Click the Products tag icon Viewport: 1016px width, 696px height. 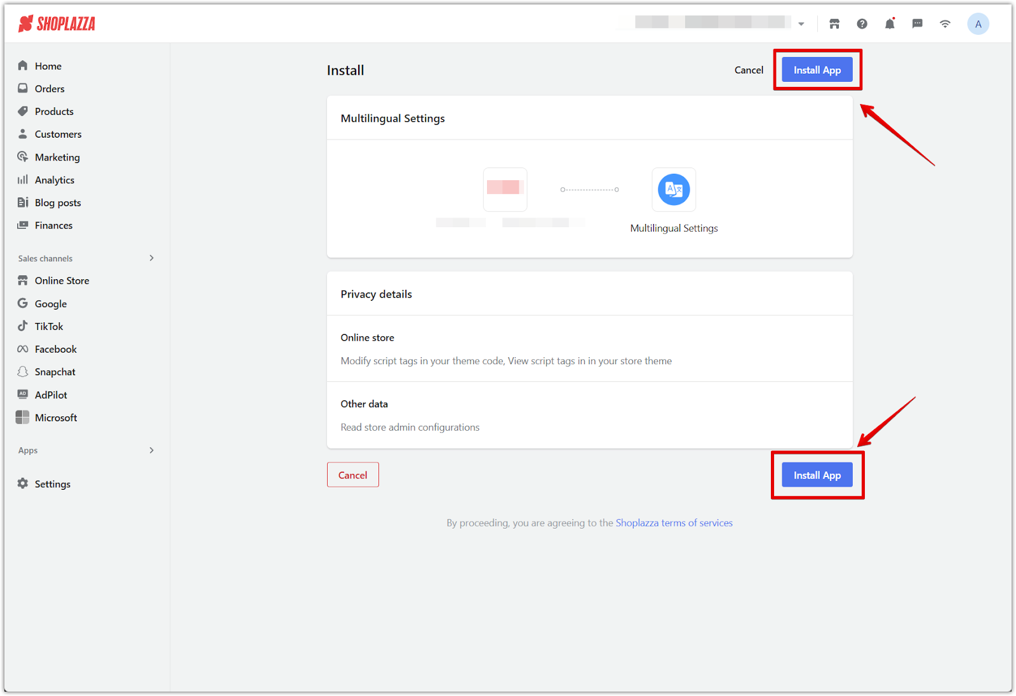23,111
